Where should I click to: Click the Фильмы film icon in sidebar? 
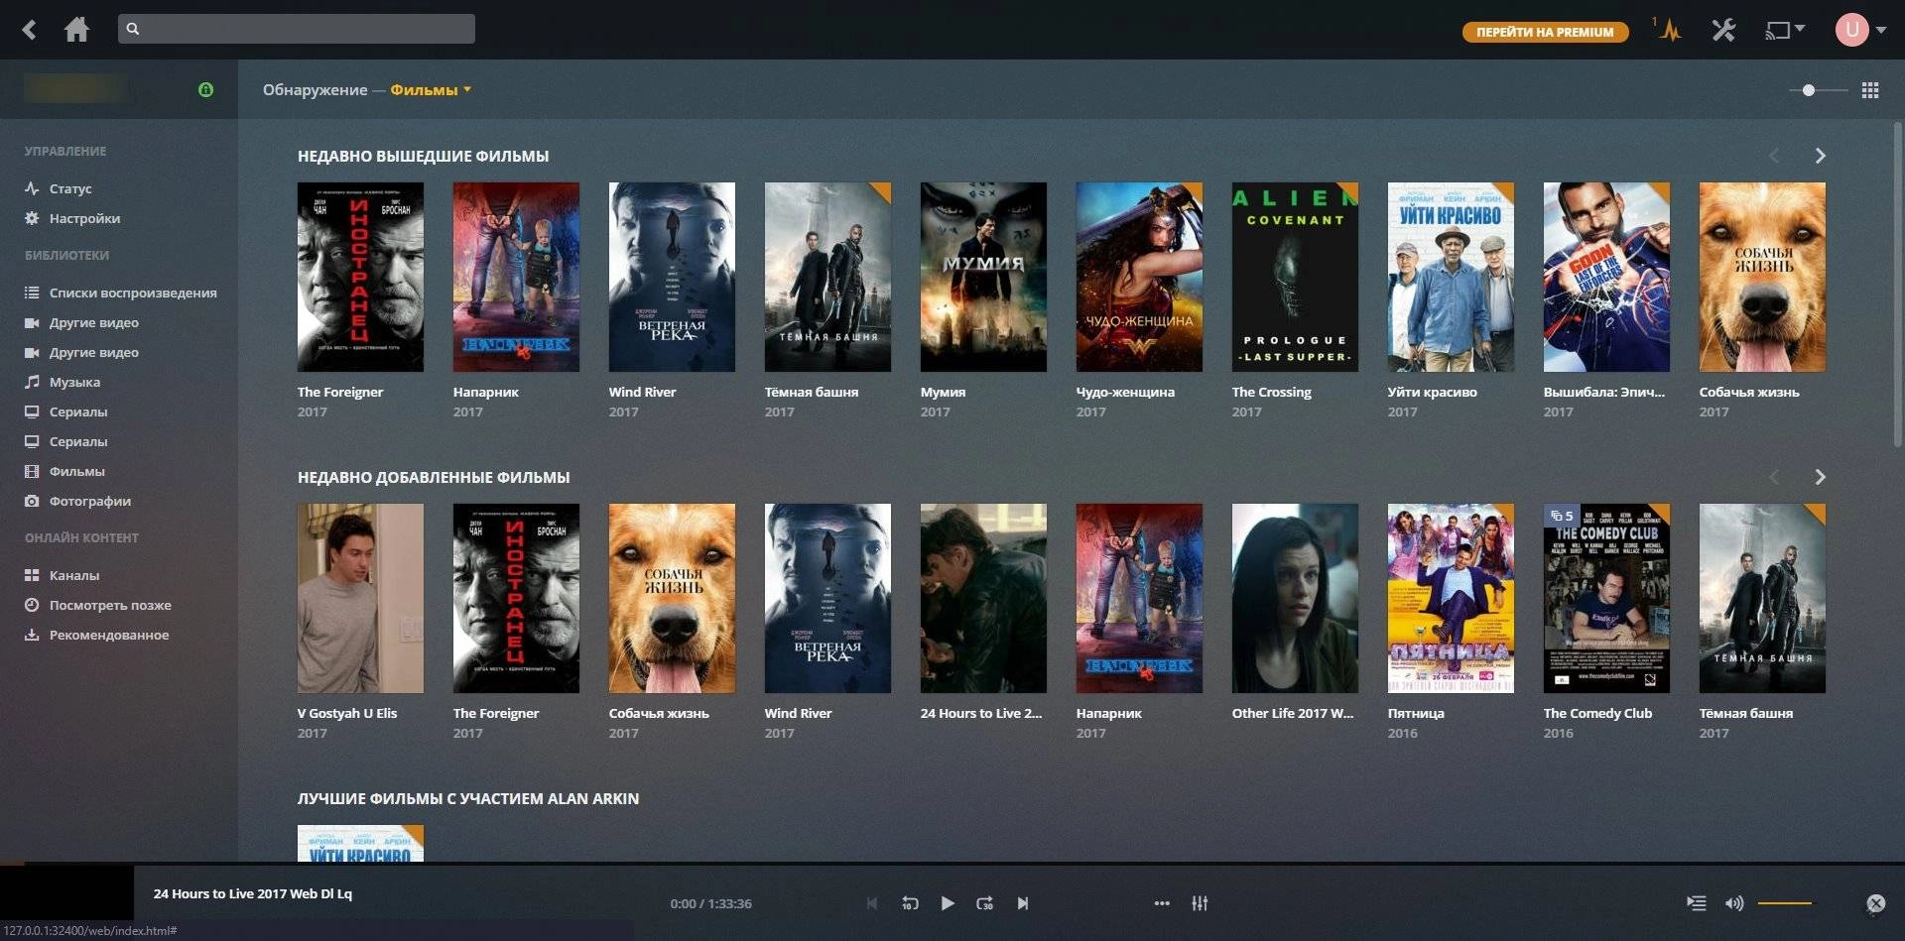(x=32, y=471)
